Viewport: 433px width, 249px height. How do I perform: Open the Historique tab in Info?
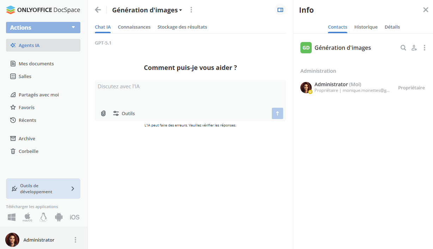pos(366,27)
